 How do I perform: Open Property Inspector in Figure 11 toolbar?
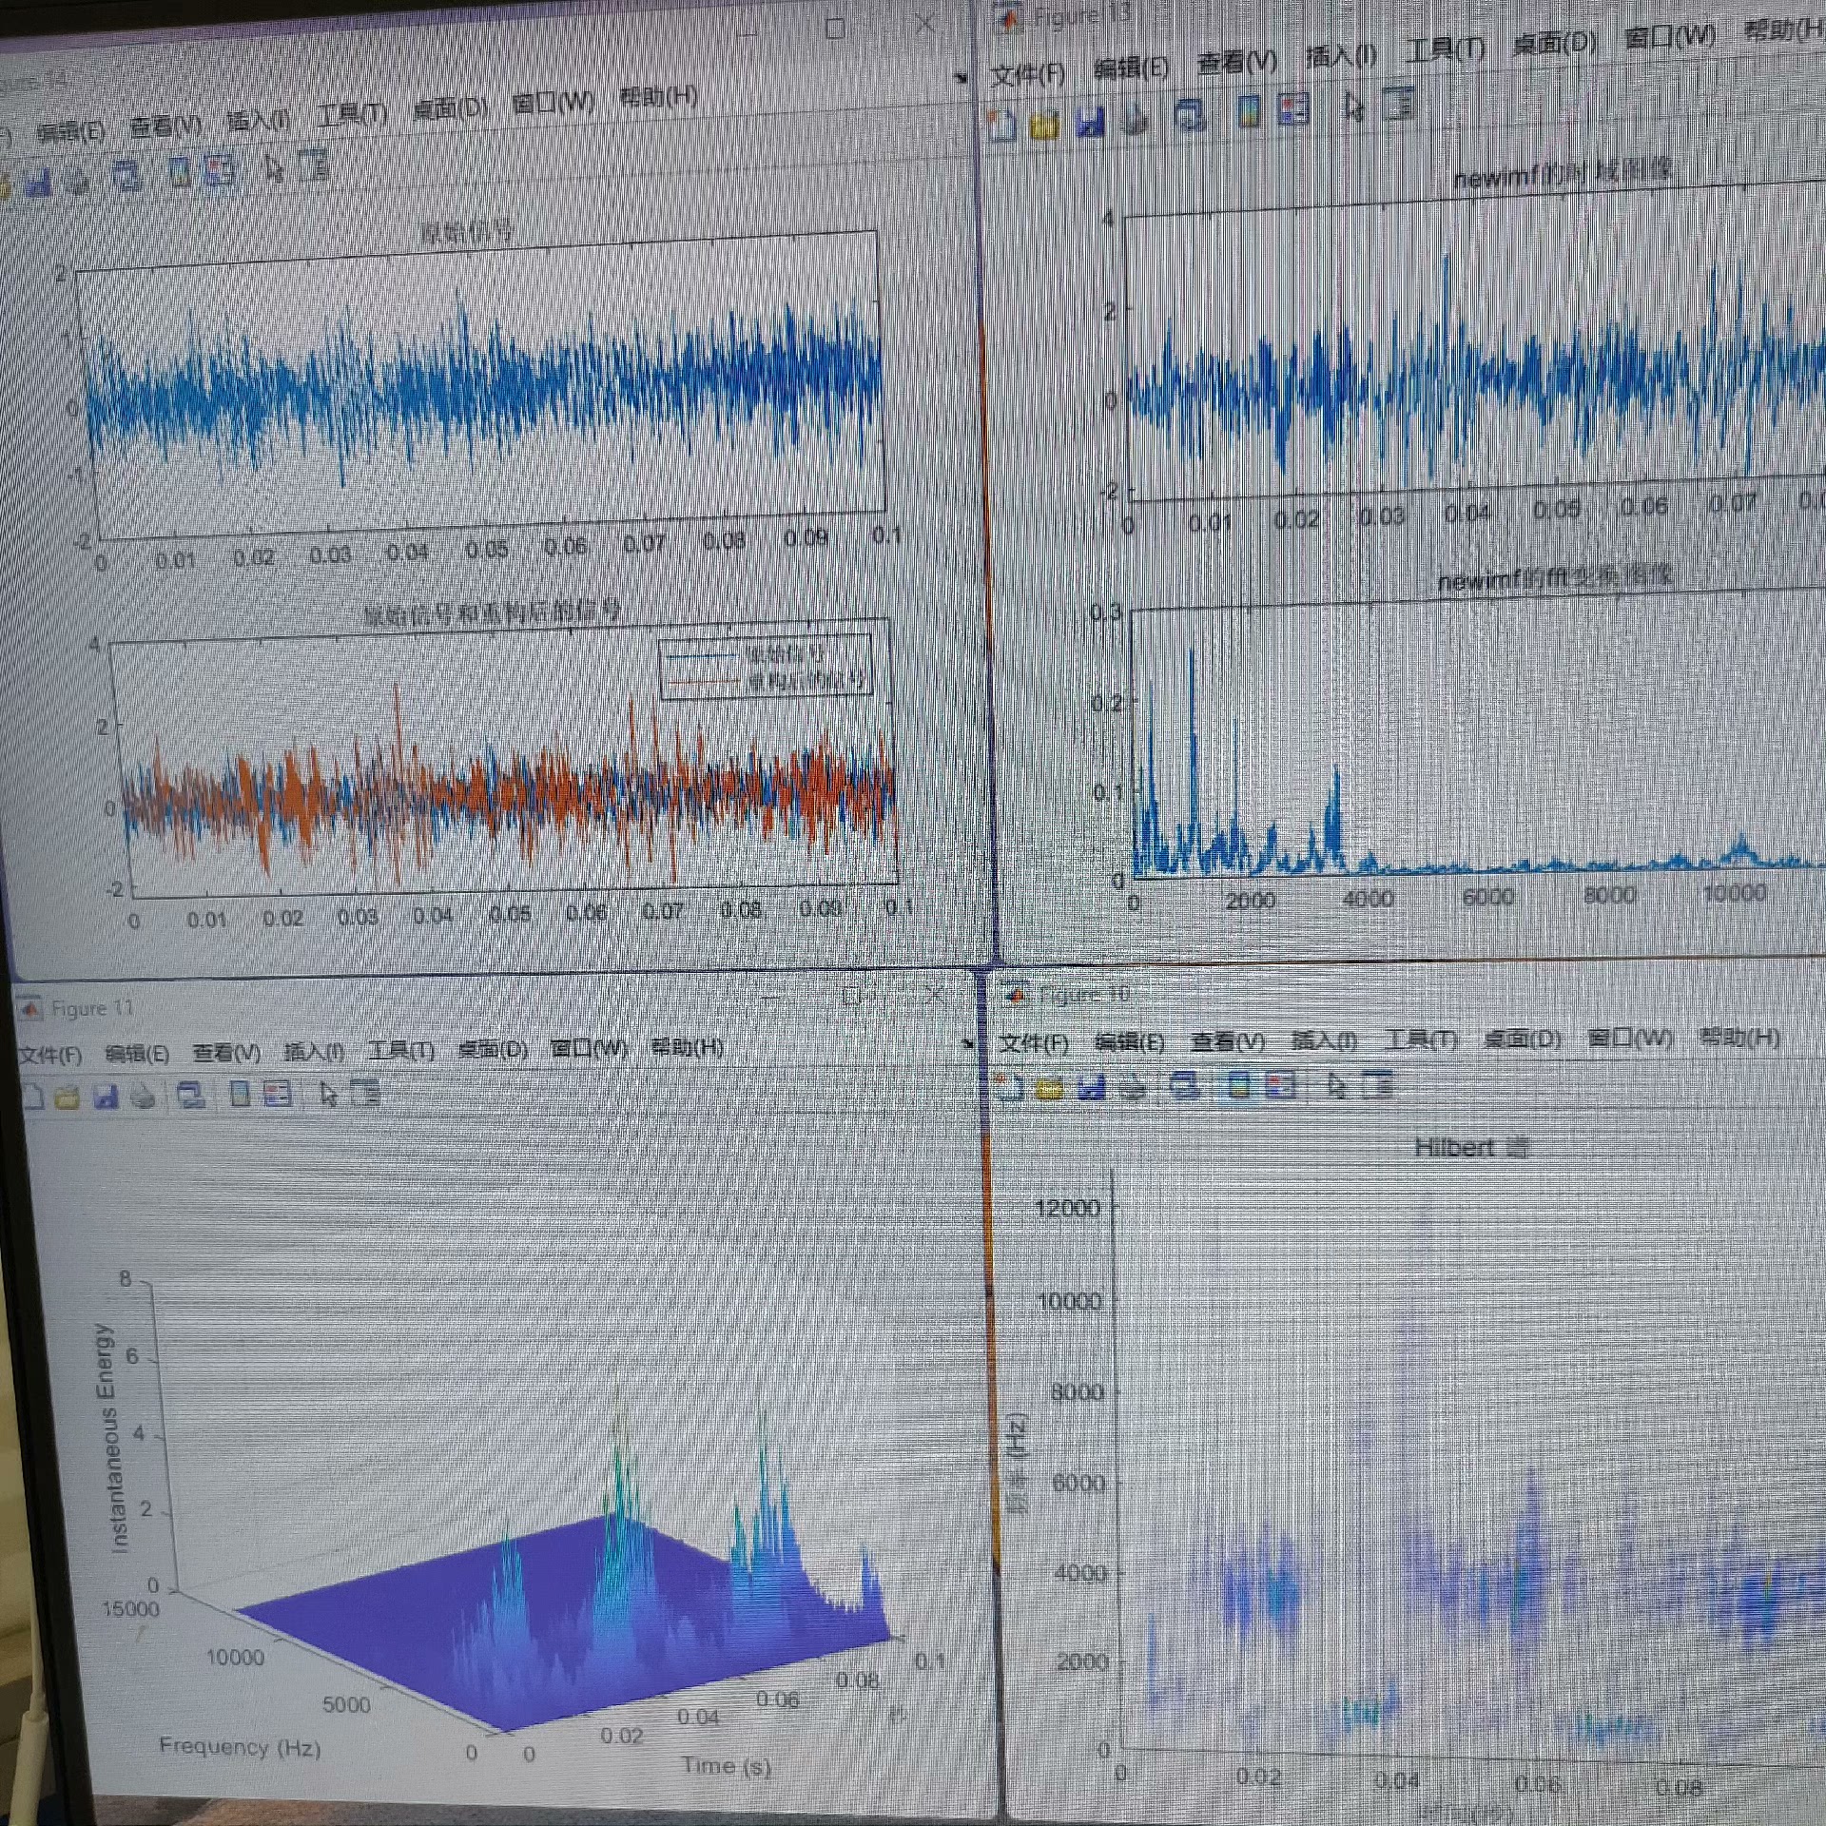tap(365, 1093)
